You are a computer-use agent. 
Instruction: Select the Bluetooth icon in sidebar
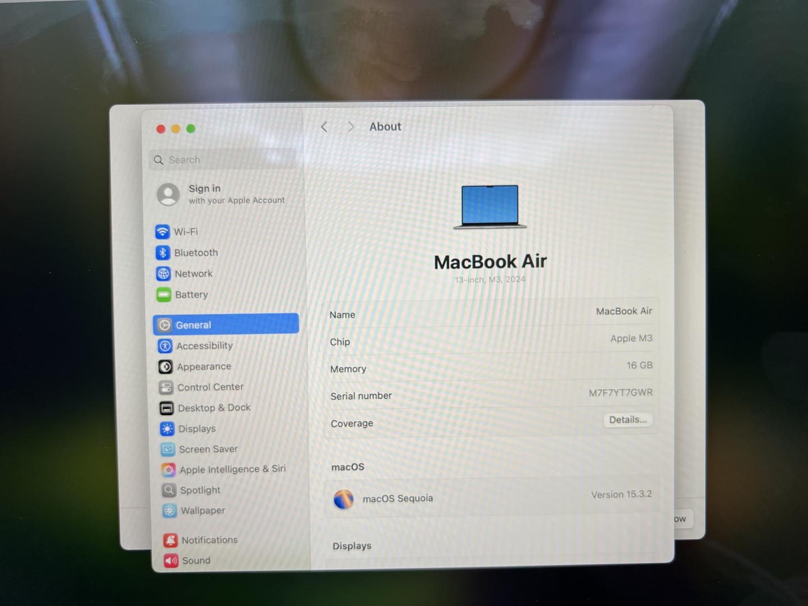163,252
